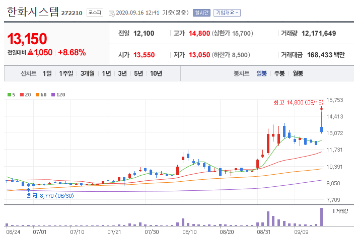The width and height of the screenshot is (354, 243).
Task: Select the 1일 line chart period
Action: [x=47, y=73]
